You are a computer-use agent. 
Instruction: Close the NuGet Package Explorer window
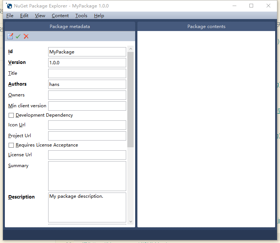point(268,6)
